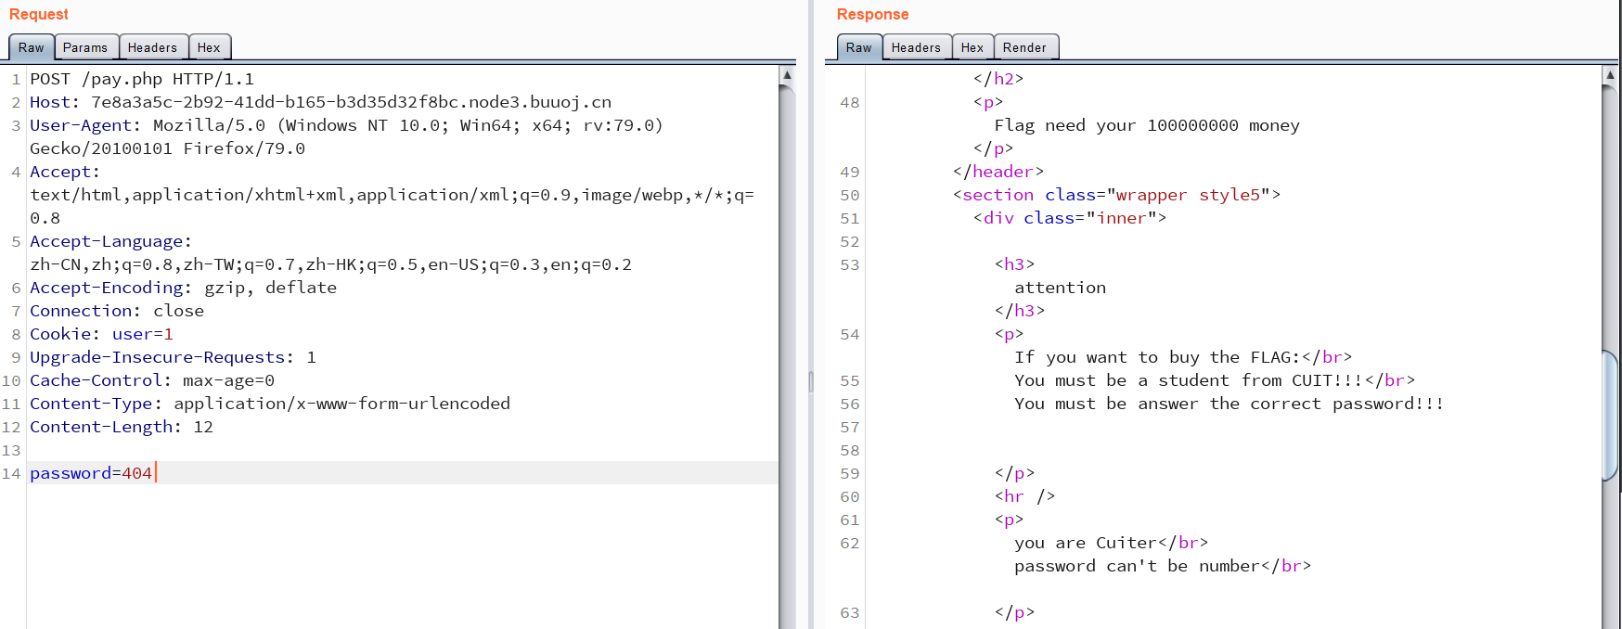Click the divider handle between request and response

810,380
